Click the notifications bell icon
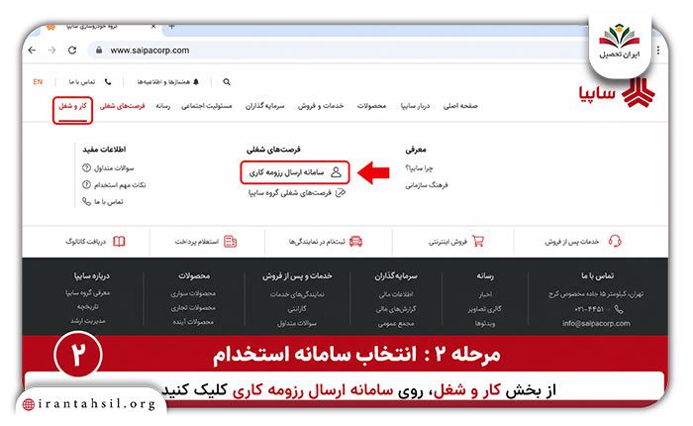693x426 pixels. [x=196, y=82]
